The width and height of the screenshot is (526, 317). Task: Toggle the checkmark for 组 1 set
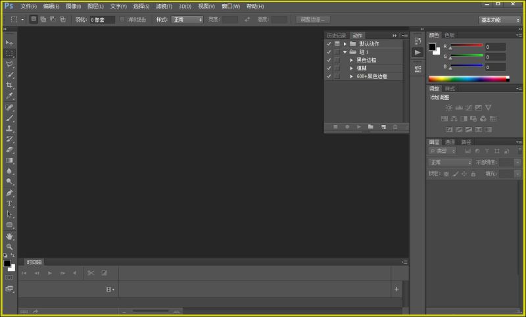329,52
